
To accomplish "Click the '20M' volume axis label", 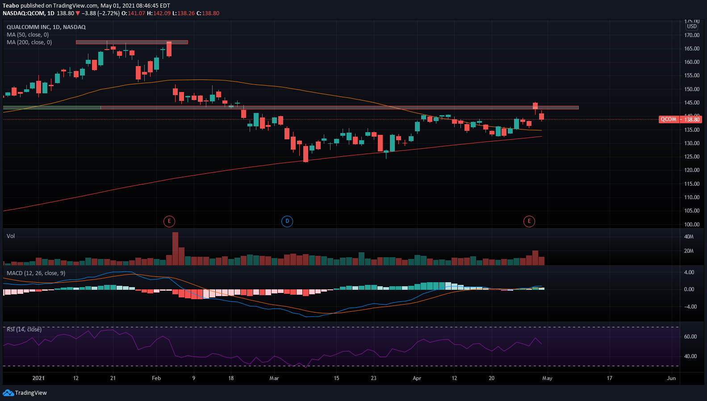I will [689, 251].
